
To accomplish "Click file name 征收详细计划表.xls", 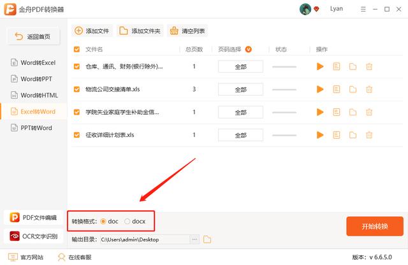I will (x=110, y=135).
